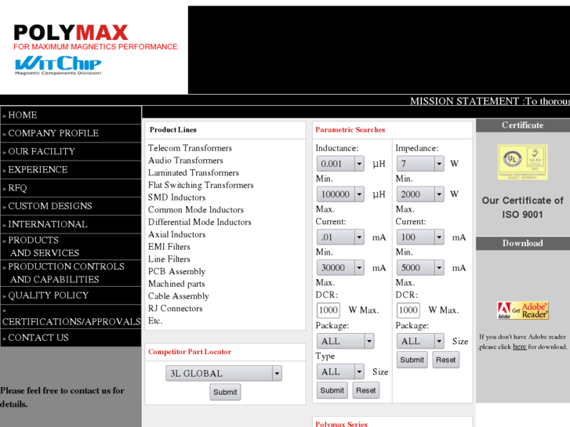Select Laminated Transformers link
This screenshot has width=570, height=427.
(x=194, y=172)
